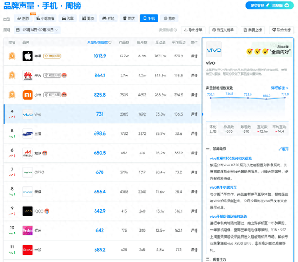Viewport: 298px width, 262px height.
Task: Switch to the 小吃快餐 category tab
Action: (x=46, y=19)
